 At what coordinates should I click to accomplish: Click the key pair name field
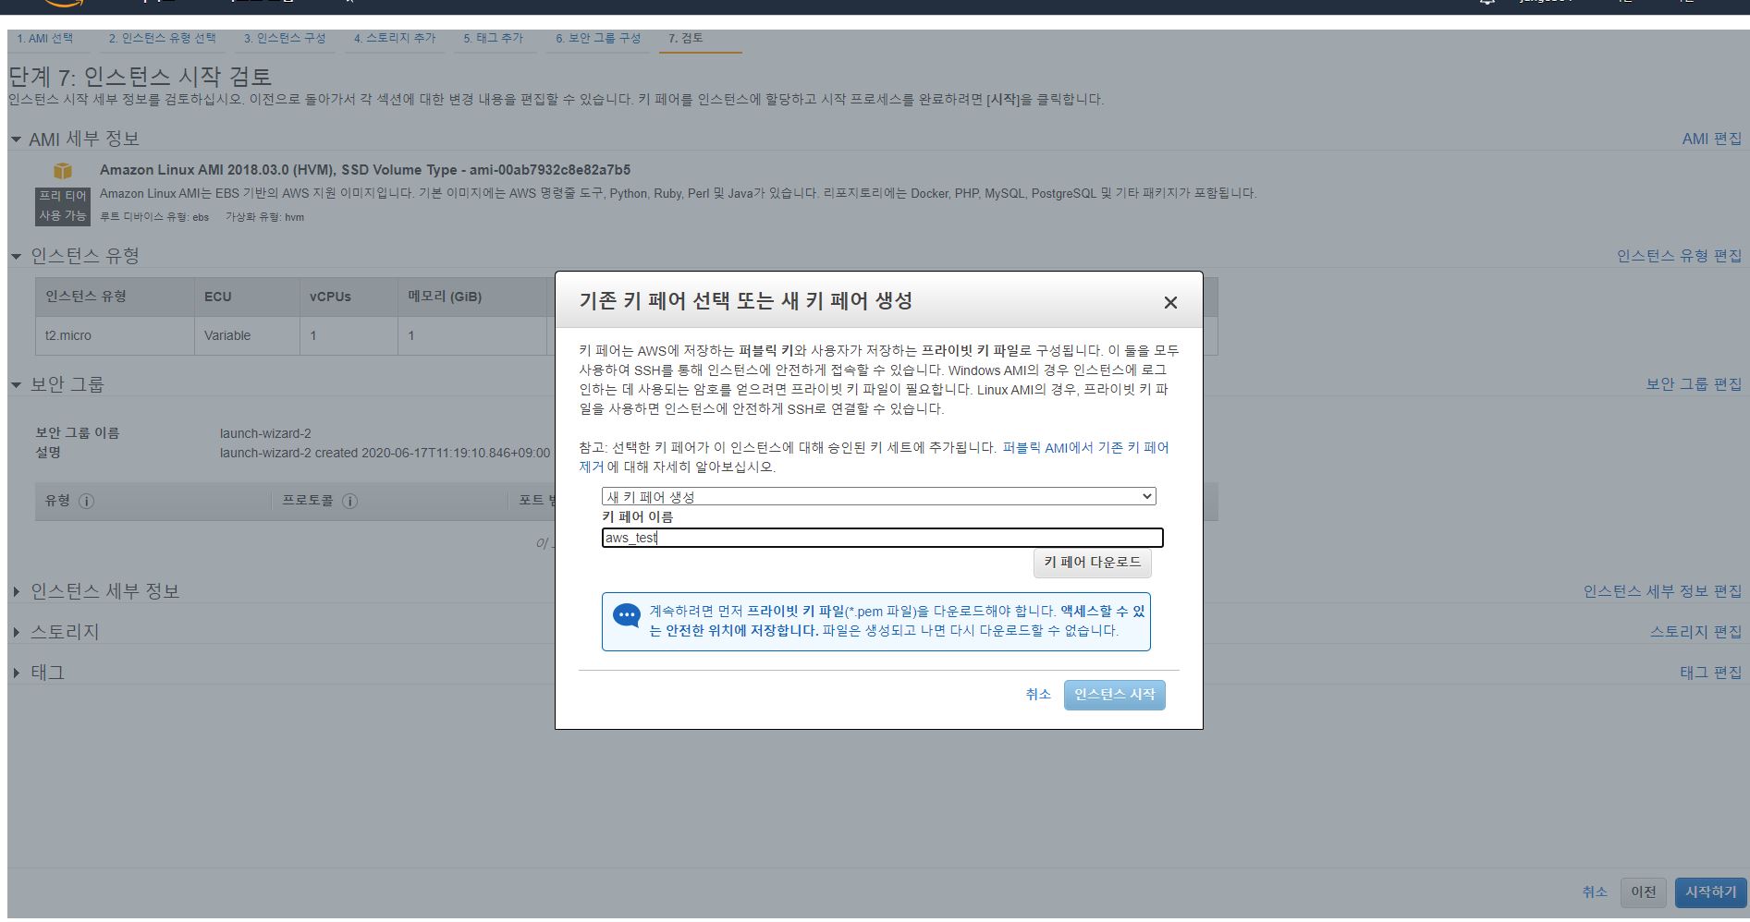[882, 538]
